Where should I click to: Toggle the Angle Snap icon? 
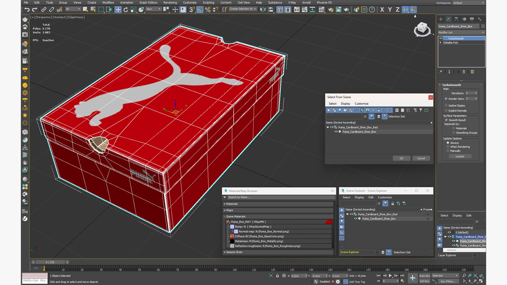coord(200,9)
